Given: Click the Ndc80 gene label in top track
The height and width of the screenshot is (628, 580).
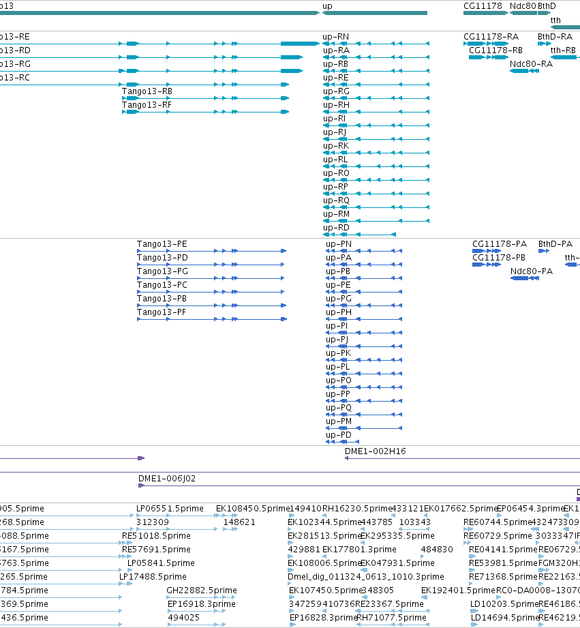Looking at the screenshot, I should (523, 6).
